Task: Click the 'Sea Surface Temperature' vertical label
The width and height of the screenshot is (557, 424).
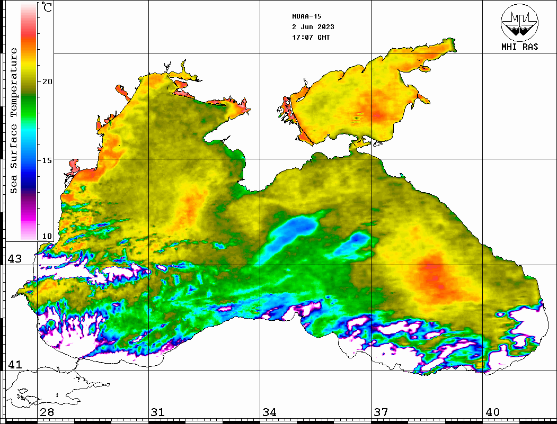Action: coord(13,121)
